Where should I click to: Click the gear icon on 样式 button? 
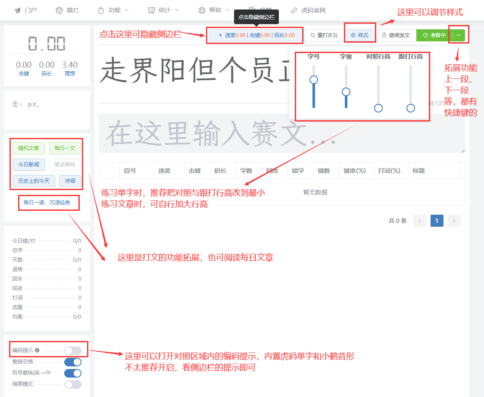(353, 35)
